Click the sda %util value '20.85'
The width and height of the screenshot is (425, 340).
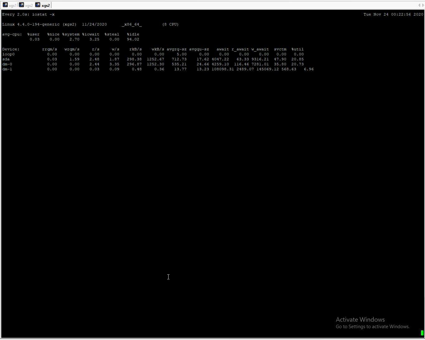298,59
